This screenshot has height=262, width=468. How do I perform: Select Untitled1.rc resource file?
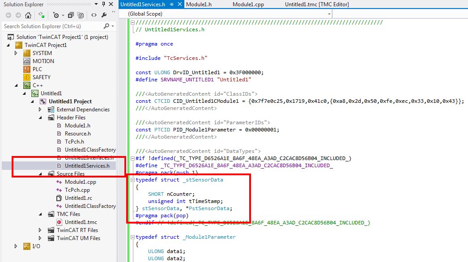[78, 198]
